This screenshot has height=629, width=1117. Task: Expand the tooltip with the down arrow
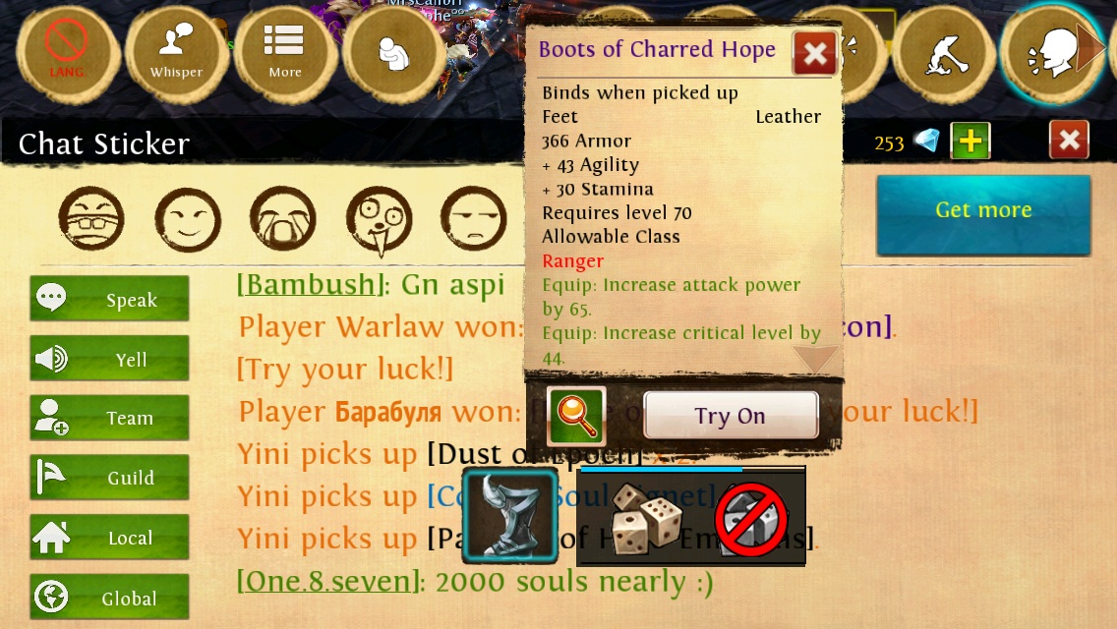814,358
